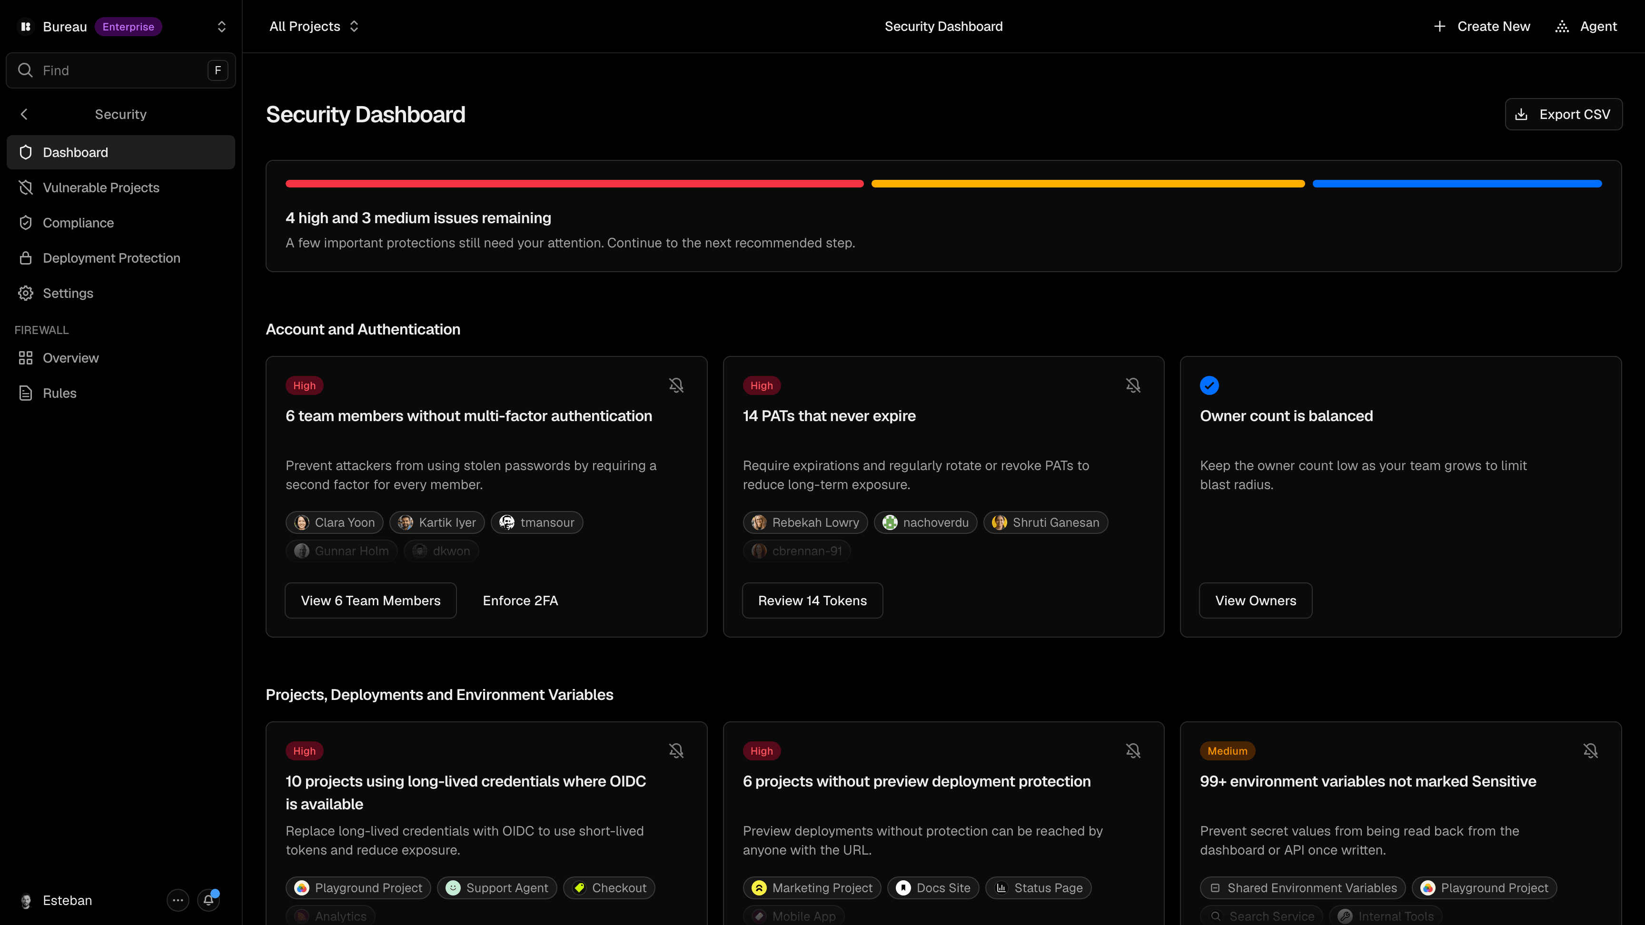Click the F keyboard shortcut badge
This screenshot has height=925, width=1645.
pyautogui.click(x=218, y=70)
